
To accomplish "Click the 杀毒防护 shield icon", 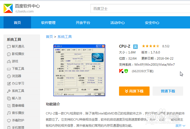I will point(9,121).
